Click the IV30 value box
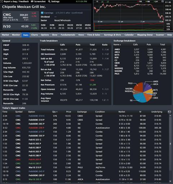The height and width of the screenshot is (184, 173). [21, 26]
